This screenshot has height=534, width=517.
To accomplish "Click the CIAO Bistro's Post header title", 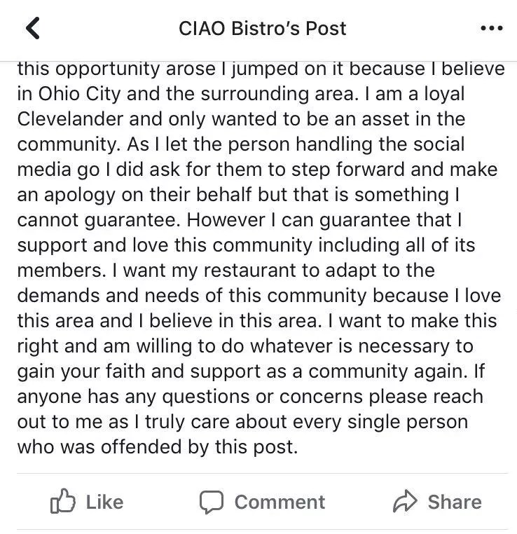I will click(x=263, y=28).
